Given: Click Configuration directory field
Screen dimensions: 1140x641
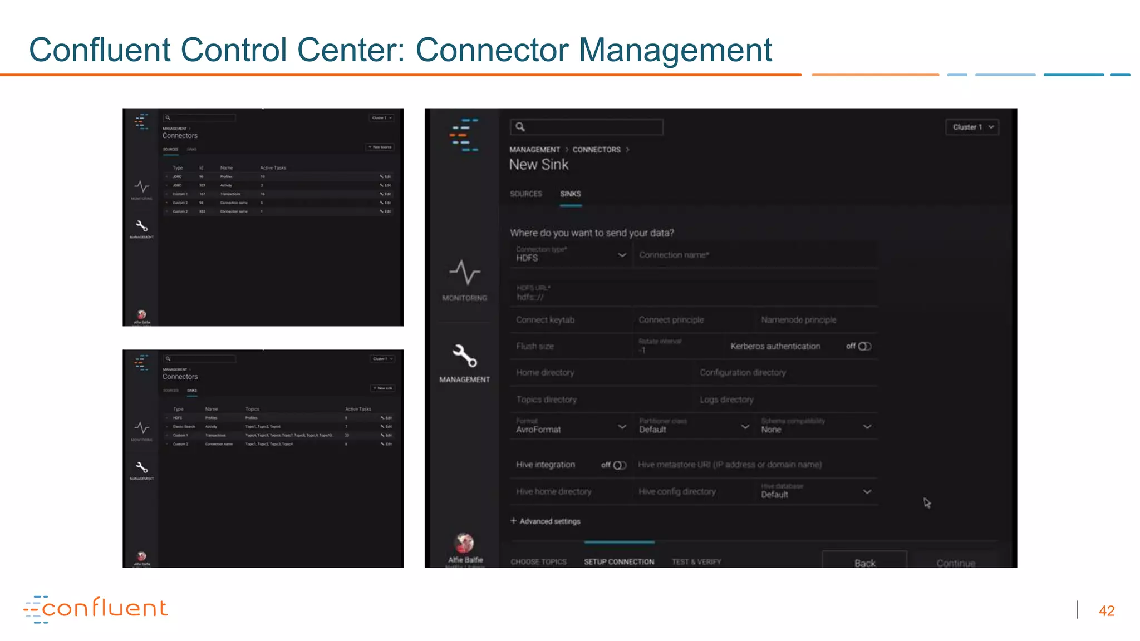Looking at the screenshot, I should pos(786,372).
